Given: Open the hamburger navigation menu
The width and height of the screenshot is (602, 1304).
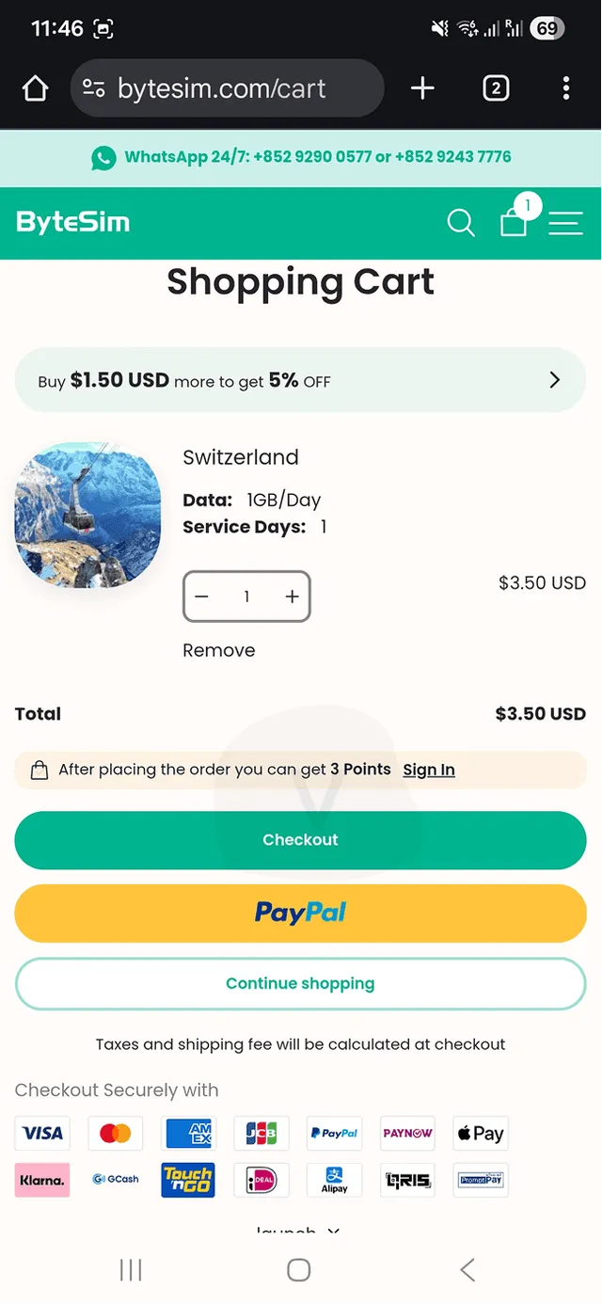Looking at the screenshot, I should pos(565,223).
